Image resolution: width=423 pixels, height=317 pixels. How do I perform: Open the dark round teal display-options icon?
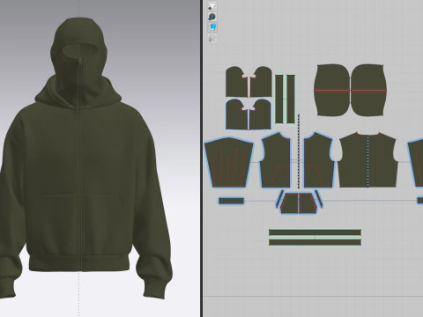tap(212, 17)
